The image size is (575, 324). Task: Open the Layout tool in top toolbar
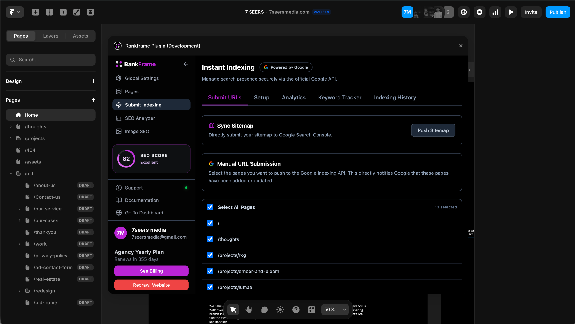[x=49, y=12]
